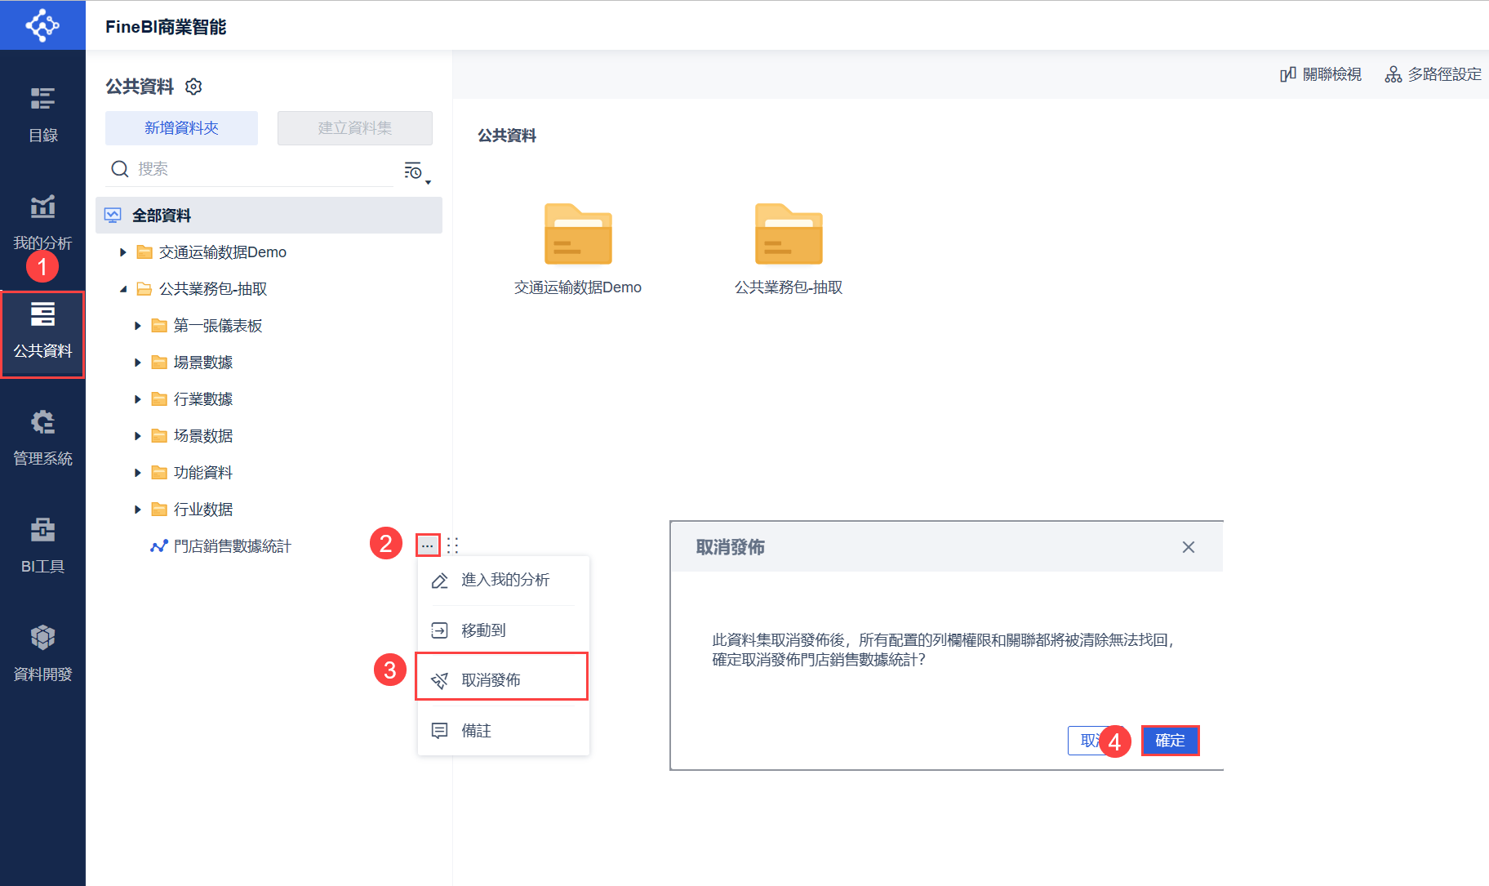Click the gear icon next to 公共資料
This screenshot has height=886, width=1489.
pos(193,87)
